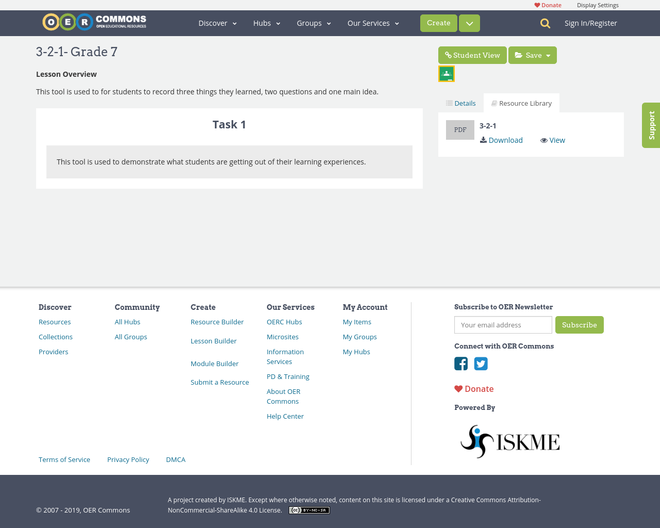The width and height of the screenshot is (660, 528).
Task: Open the Creative Commons license icon
Action: coord(309,509)
